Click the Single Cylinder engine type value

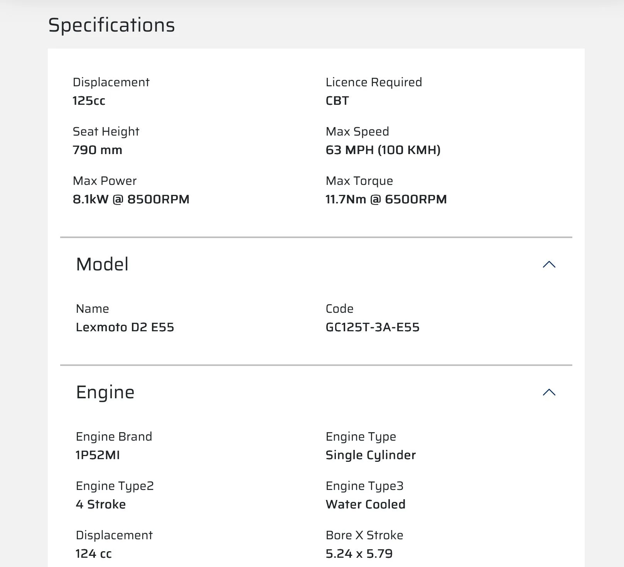370,455
